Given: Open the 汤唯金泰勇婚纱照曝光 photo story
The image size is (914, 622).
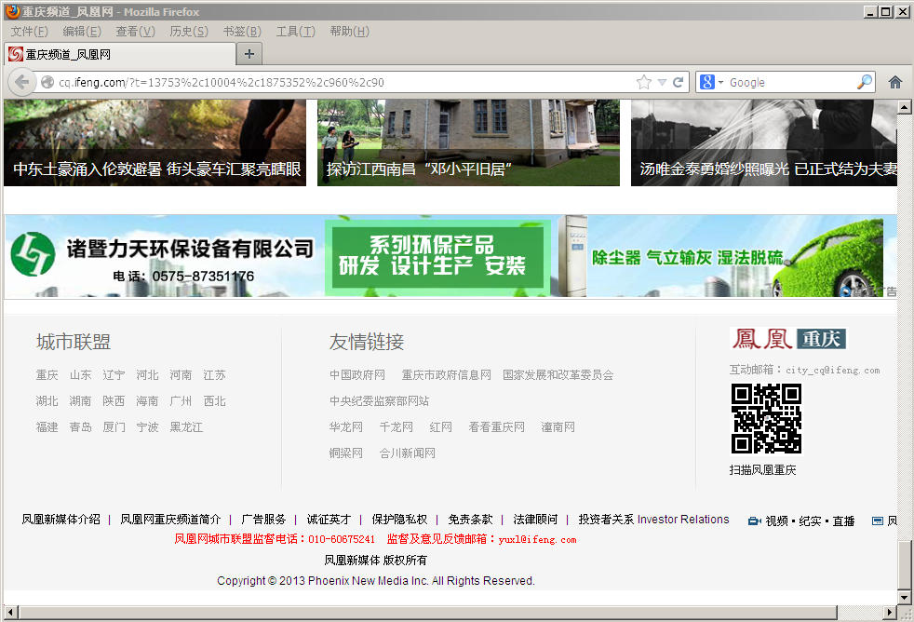Looking at the screenshot, I should [763, 142].
